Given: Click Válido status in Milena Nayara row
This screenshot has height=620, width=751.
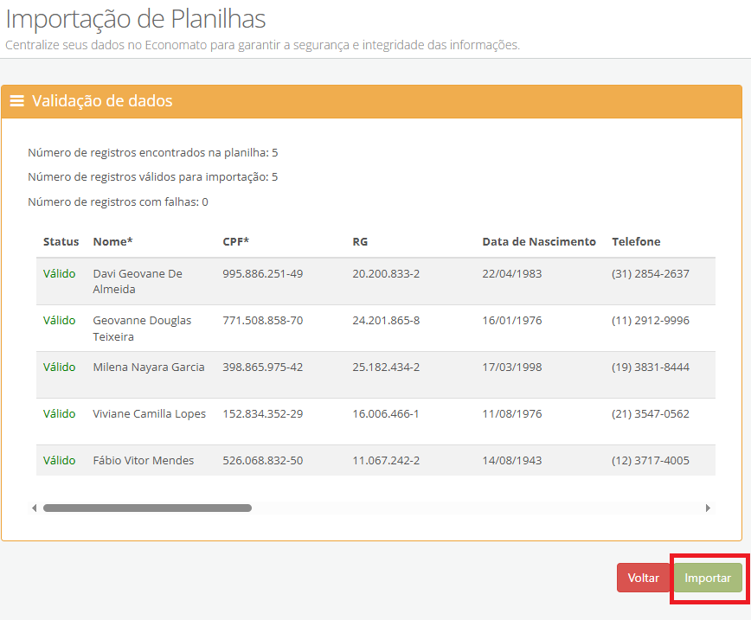Looking at the screenshot, I should coord(60,368).
